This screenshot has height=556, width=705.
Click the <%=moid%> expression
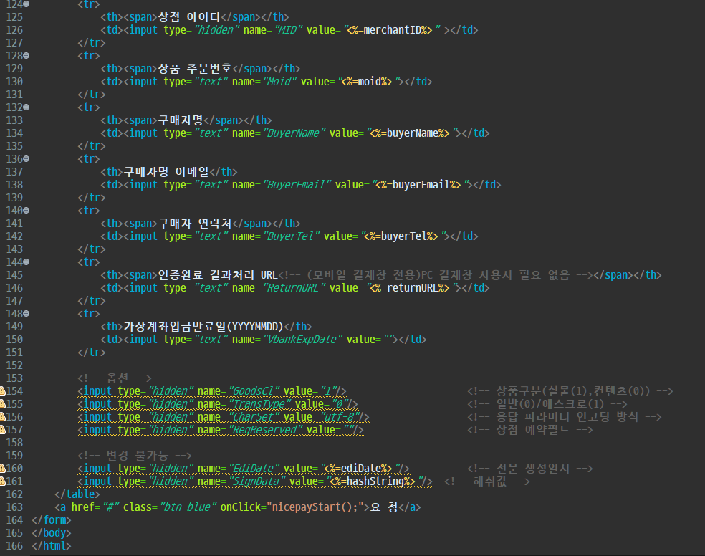(366, 82)
